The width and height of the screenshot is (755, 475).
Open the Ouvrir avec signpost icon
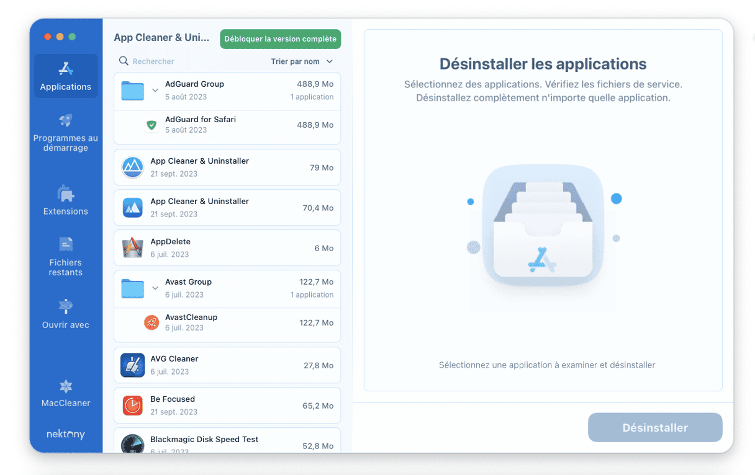(x=66, y=306)
